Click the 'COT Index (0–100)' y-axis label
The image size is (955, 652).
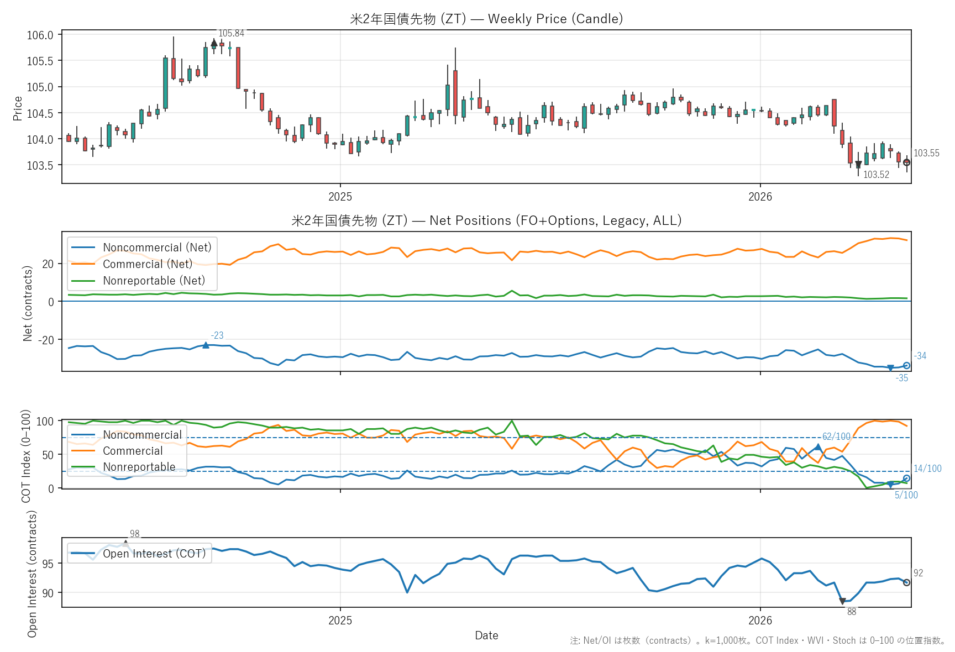pos(26,456)
